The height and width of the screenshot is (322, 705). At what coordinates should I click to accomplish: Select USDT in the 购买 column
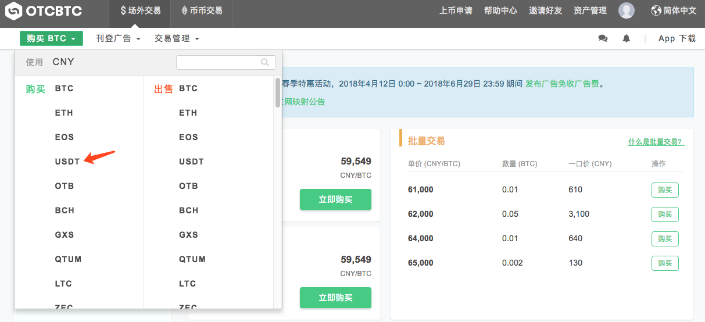coord(67,162)
